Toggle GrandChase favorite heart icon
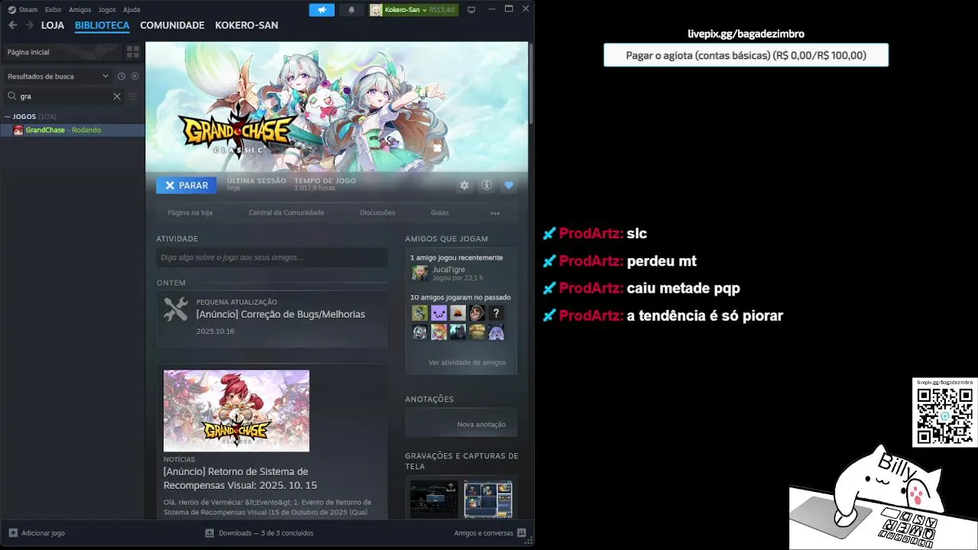 point(509,186)
